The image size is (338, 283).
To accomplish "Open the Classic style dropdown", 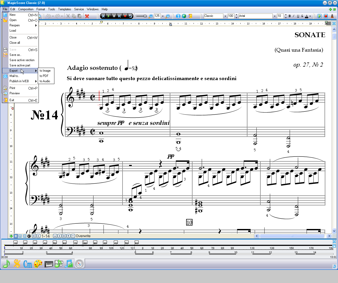I will click(225, 16).
